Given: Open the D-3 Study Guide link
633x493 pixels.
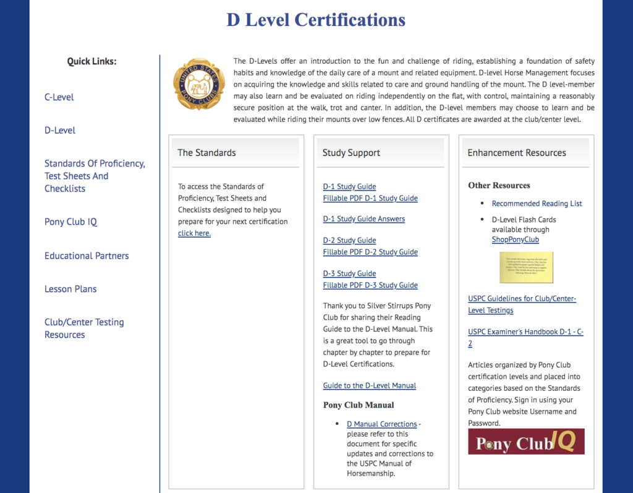Looking at the screenshot, I should coord(349,273).
